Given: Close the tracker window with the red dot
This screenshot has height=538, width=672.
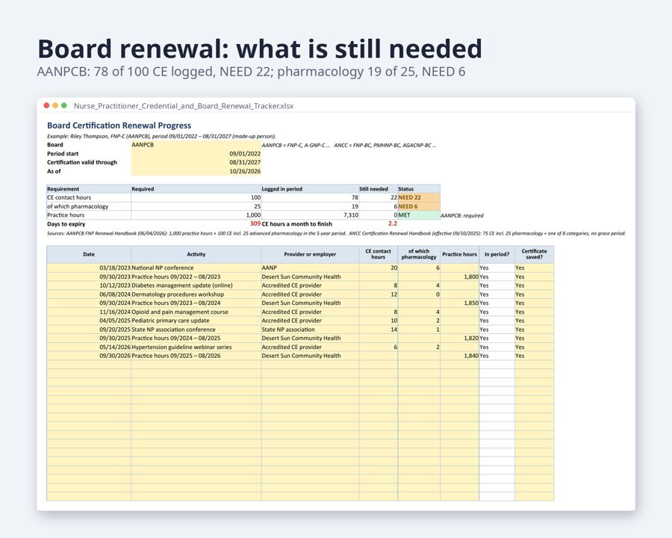Looking at the screenshot, I should (47, 105).
